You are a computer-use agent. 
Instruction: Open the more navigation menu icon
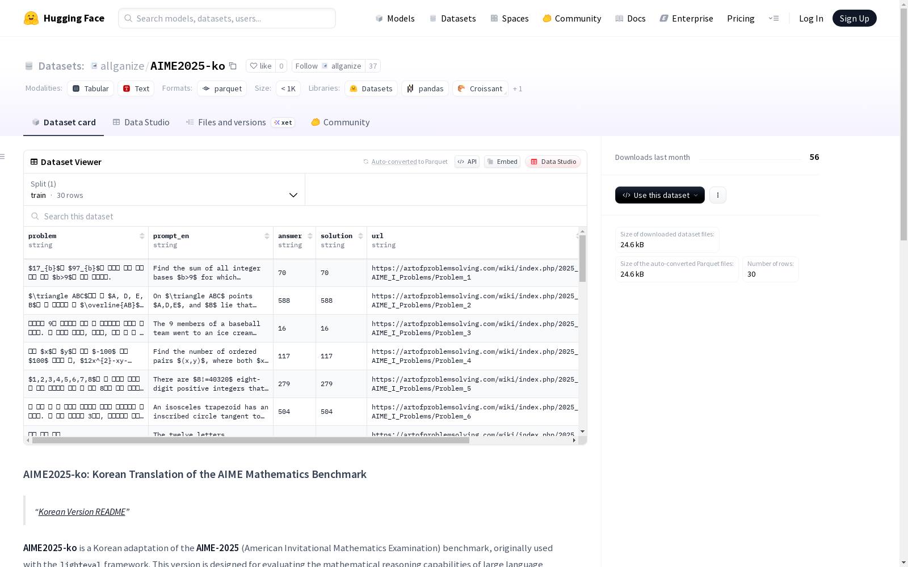[x=774, y=18]
